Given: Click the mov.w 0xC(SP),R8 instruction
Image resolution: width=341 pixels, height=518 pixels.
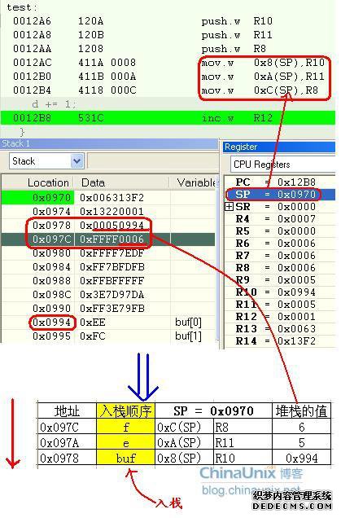Looking at the screenshot, I should pos(260,90).
